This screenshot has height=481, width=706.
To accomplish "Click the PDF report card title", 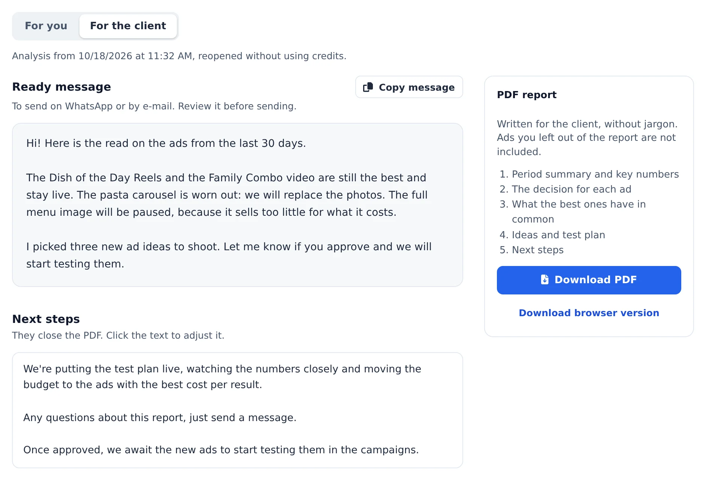I will tap(527, 95).
